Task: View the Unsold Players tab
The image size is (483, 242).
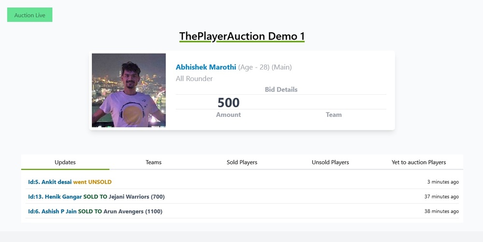Action: (x=330, y=162)
